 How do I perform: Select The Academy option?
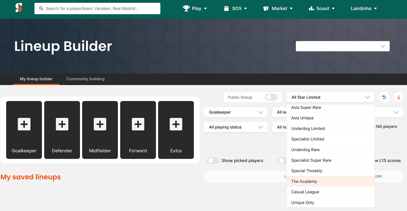330,181
